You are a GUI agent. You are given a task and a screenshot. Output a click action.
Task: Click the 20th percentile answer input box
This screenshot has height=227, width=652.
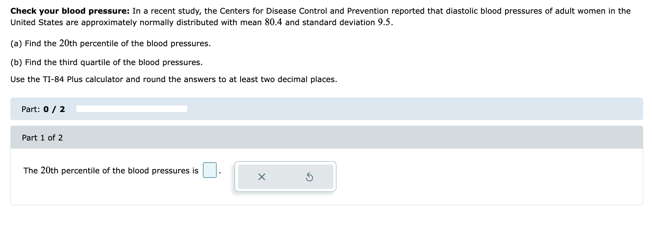click(x=209, y=170)
